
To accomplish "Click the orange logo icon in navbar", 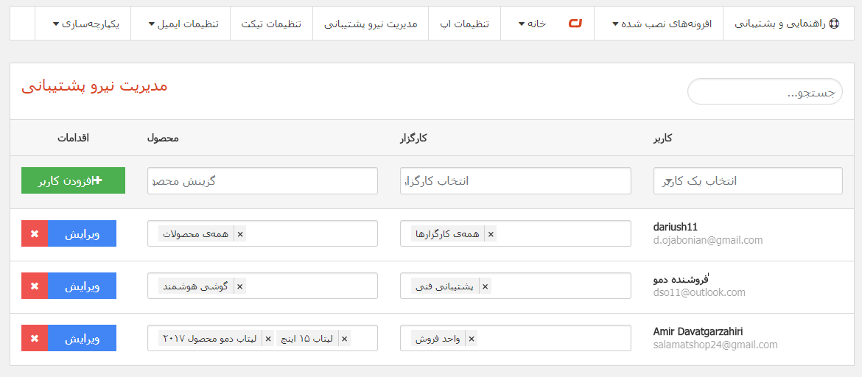I will 575,24.
